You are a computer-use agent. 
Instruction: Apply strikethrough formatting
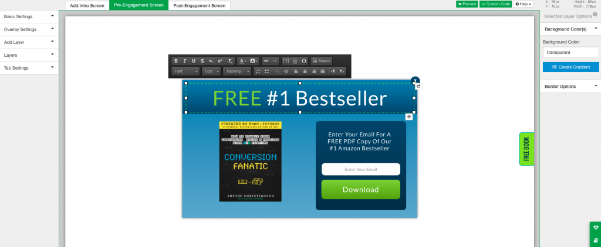pyautogui.click(x=202, y=61)
